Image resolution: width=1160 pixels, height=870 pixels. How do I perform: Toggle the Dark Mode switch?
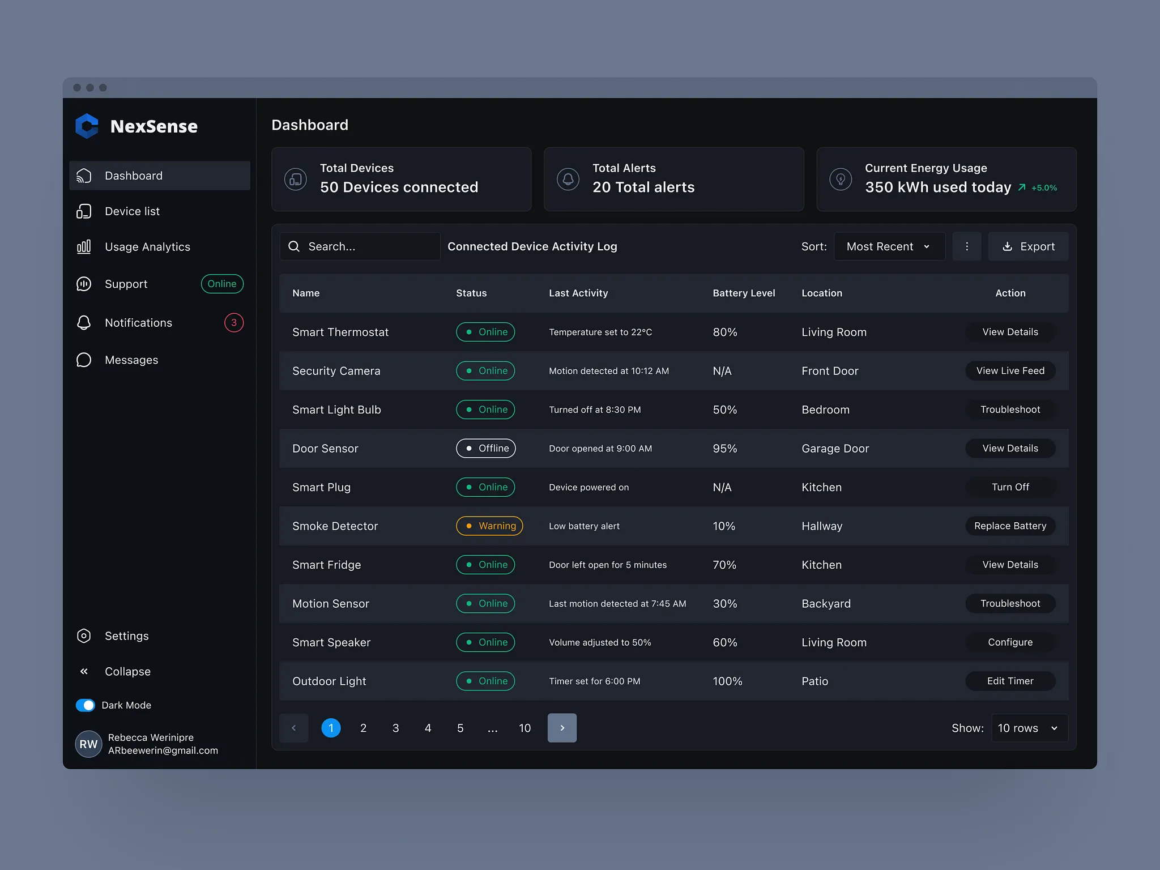[86, 705]
